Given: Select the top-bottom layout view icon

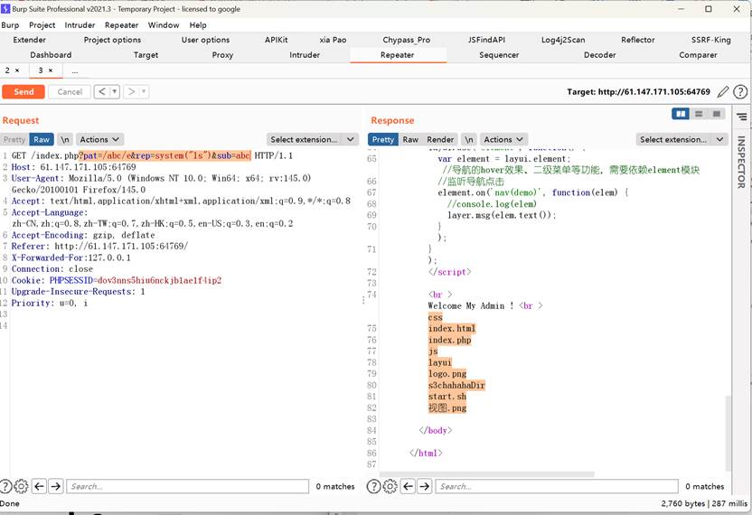Looking at the screenshot, I should tap(699, 114).
